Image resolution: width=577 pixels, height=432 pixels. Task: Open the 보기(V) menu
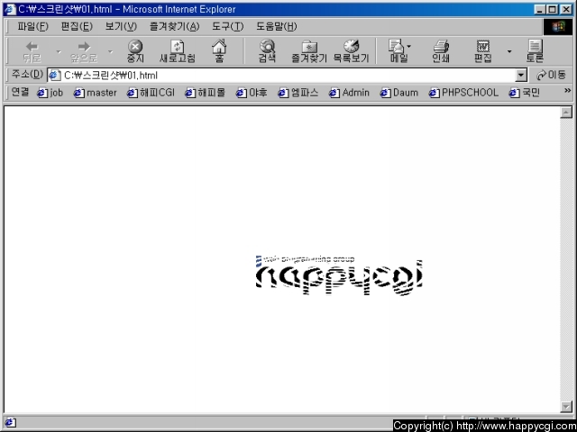(121, 27)
